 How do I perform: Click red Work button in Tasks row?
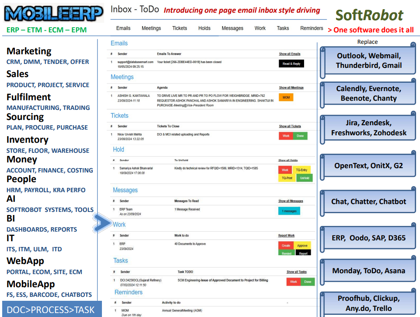pos(293,282)
